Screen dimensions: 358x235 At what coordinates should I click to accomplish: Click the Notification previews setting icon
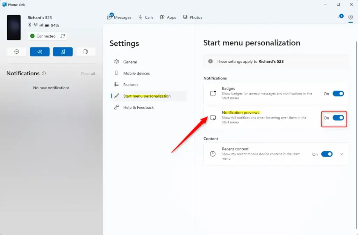213,118
